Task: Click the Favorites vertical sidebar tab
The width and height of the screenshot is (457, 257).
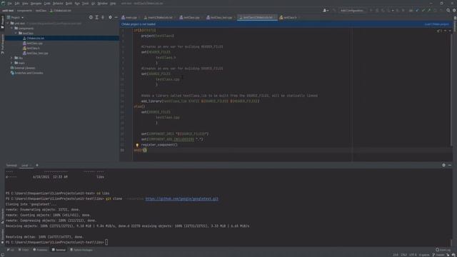Action: tap(2, 236)
